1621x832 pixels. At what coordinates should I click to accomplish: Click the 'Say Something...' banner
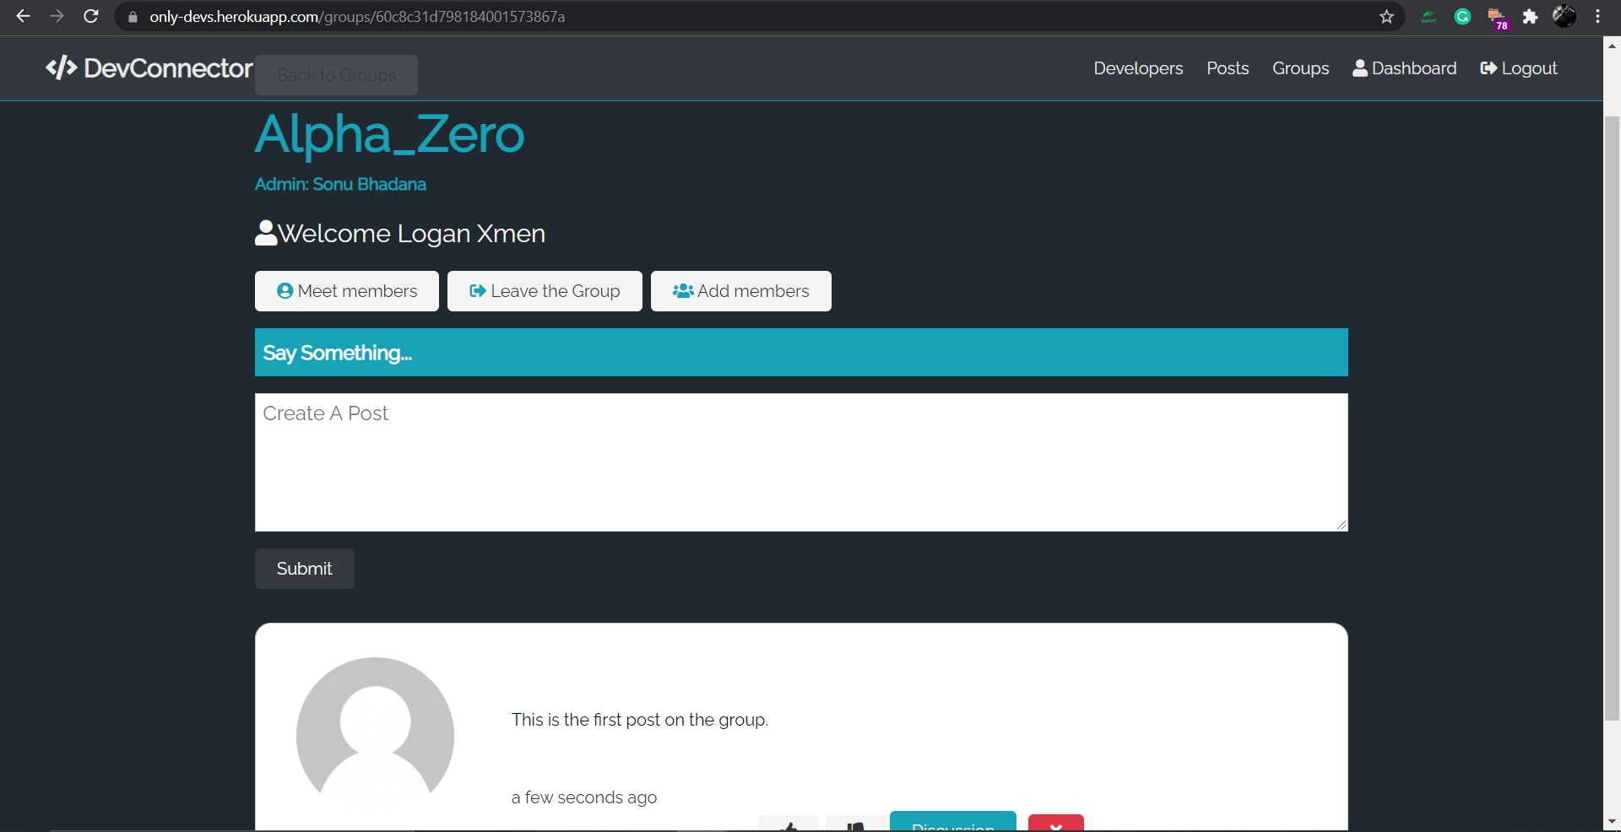801,353
